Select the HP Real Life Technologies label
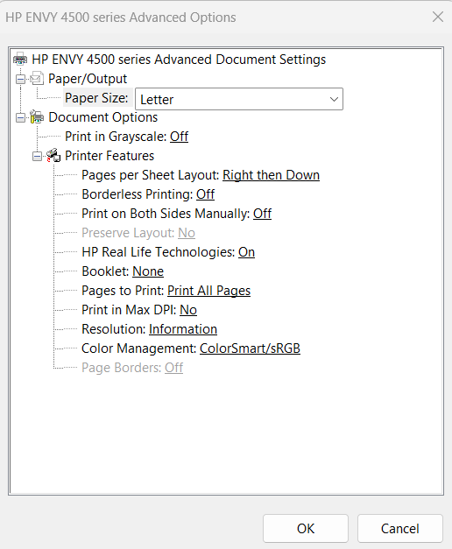This screenshot has height=549, width=452. [x=159, y=252]
